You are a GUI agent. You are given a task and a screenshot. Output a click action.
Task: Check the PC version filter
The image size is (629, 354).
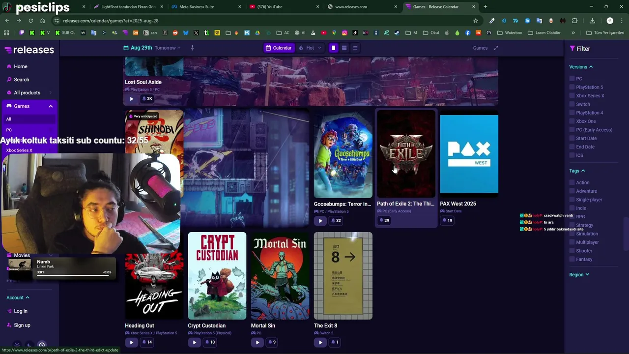(572, 79)
